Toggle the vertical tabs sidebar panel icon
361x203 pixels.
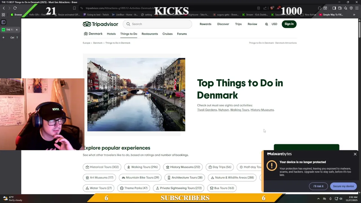coord(3,22)
